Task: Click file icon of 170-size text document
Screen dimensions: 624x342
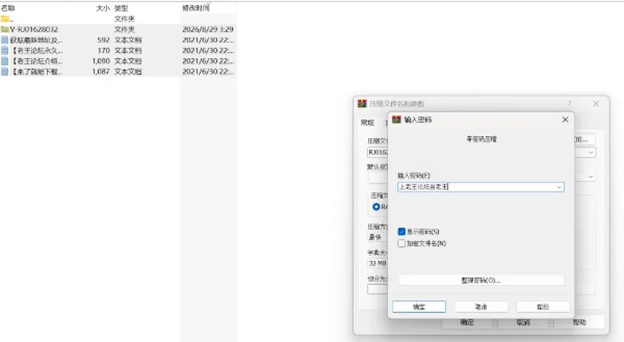Action: tap(5, 50)
